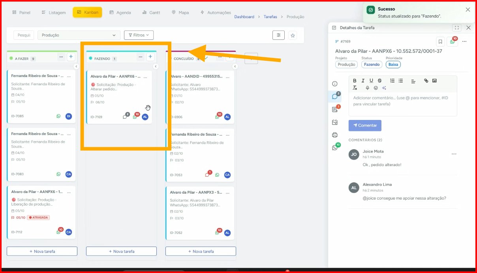Click Nova tarefa under A Fazer column
Screen dimensions: 477x273
(x=42, y=251)
